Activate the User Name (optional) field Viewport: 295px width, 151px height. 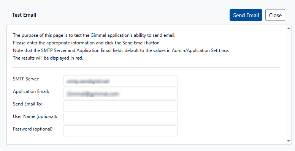click(121, 118)
